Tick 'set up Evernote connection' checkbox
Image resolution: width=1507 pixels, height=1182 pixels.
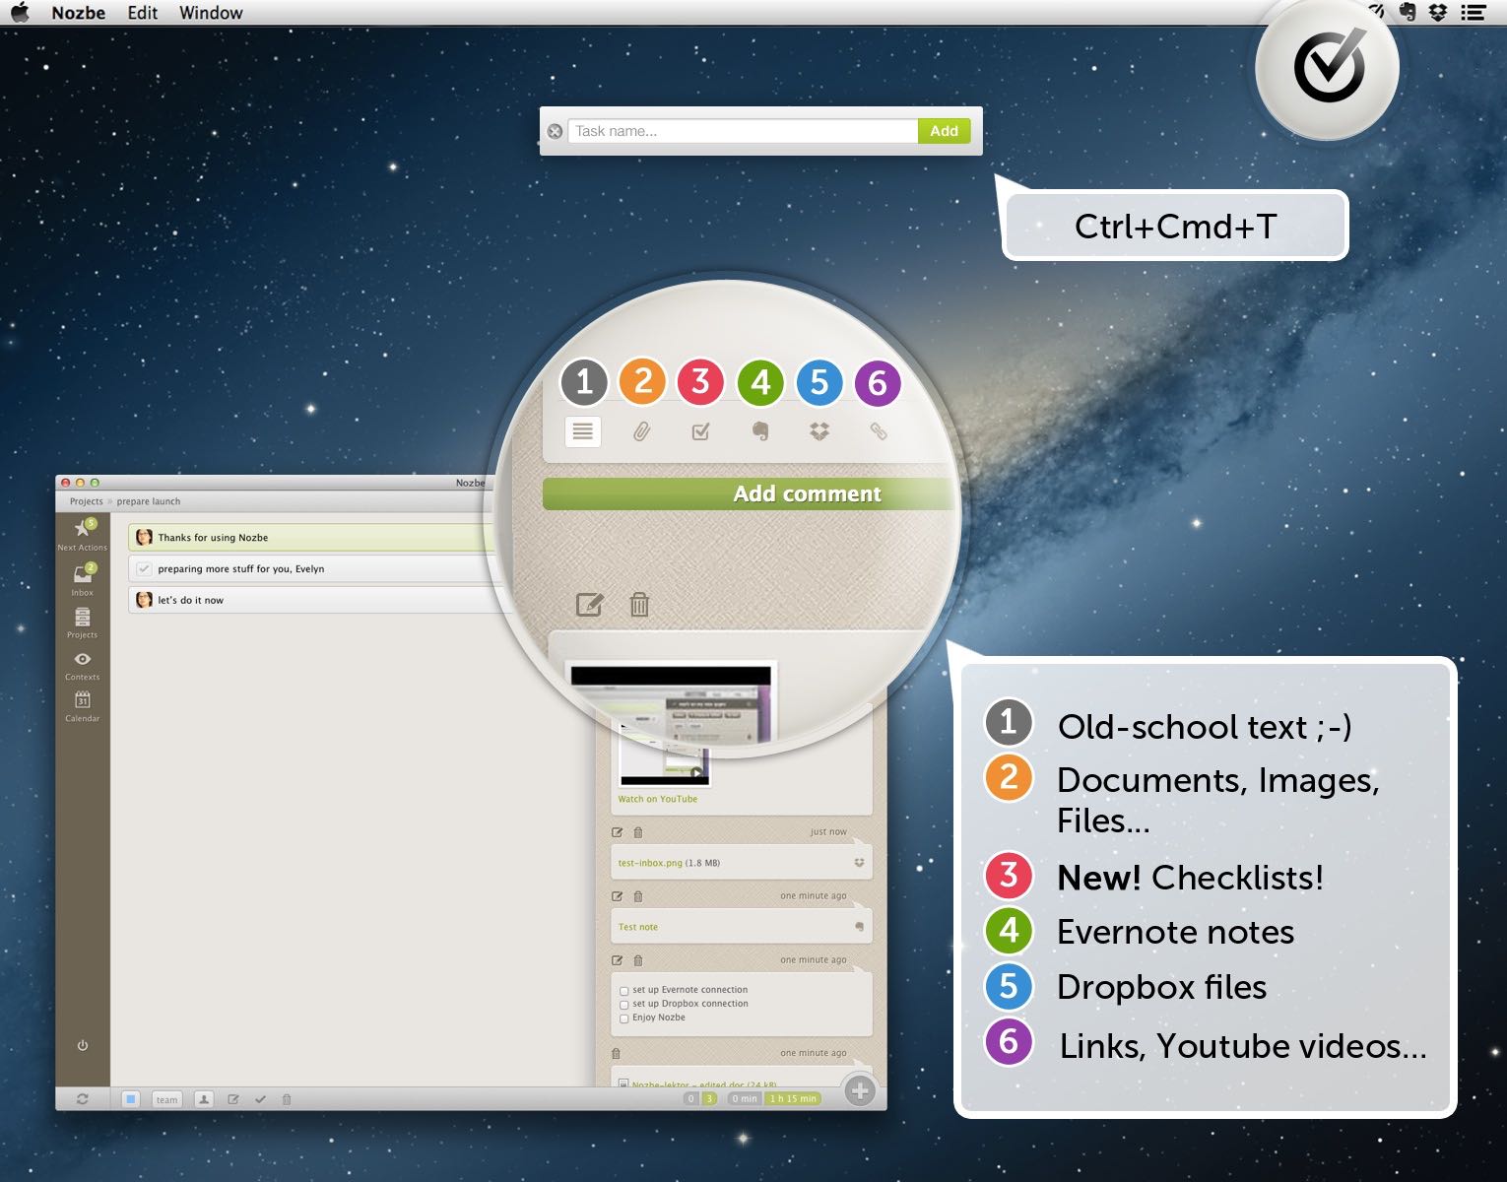coord(624,991)
